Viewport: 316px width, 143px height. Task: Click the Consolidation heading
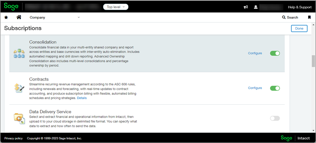click(43, 42)
